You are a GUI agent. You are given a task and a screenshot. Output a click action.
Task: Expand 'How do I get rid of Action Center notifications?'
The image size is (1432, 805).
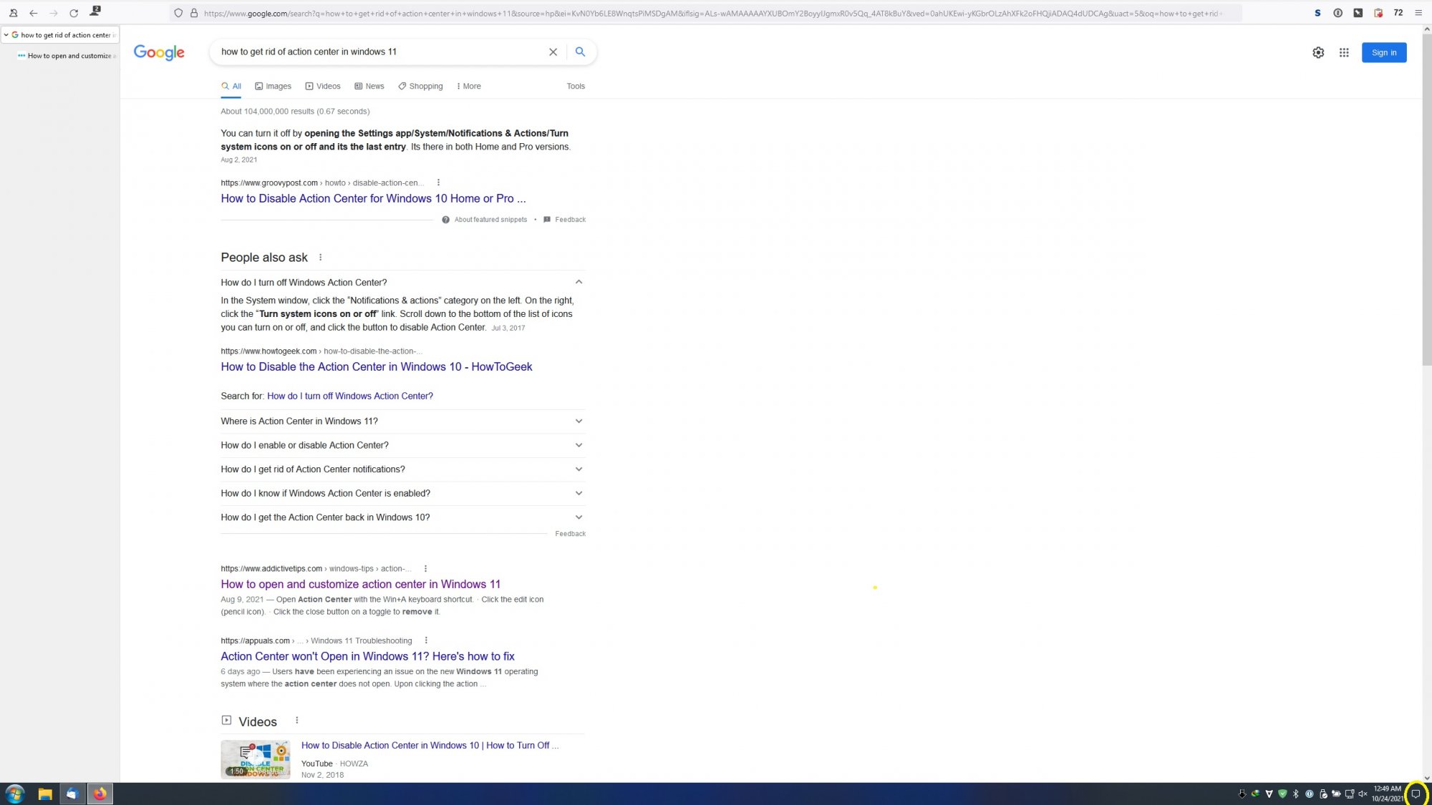[579, 469]
